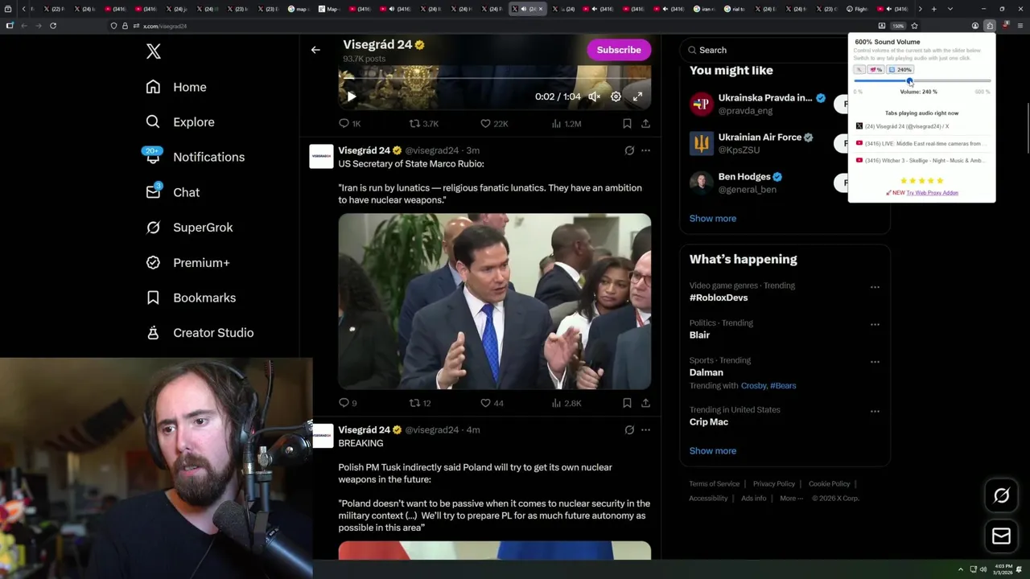Reply to the Rubio post with 9 comments
This screenshot has height=579, width=1030.
coord(348,403)
